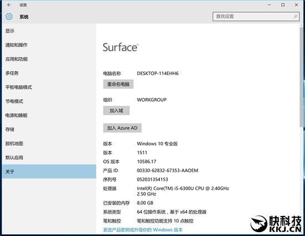
Task: Open the 显示 settings page
Action: coord(49,30)
